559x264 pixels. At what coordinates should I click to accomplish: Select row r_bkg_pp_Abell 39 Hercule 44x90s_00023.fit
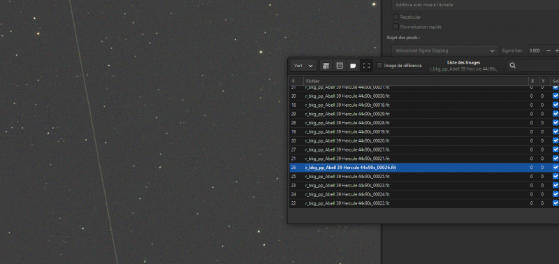(x=424, y=185)
